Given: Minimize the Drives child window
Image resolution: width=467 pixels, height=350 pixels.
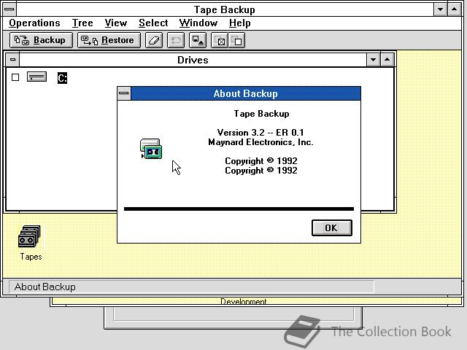Looking at the screenshot, I should [373, 60].
